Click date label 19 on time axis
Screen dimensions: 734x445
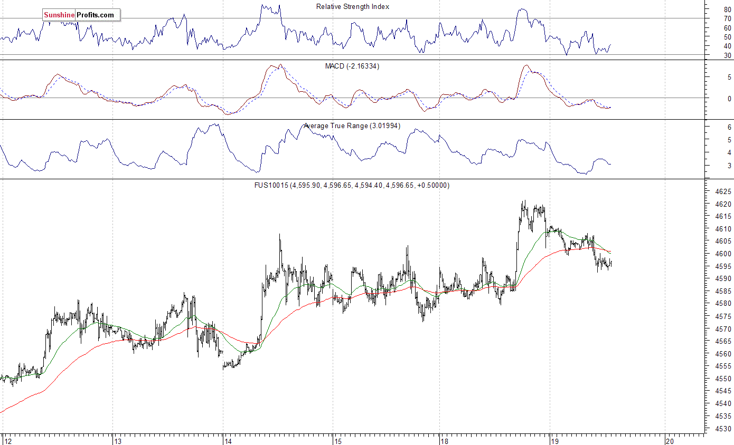pyautogui.click(x=554, y=441)
